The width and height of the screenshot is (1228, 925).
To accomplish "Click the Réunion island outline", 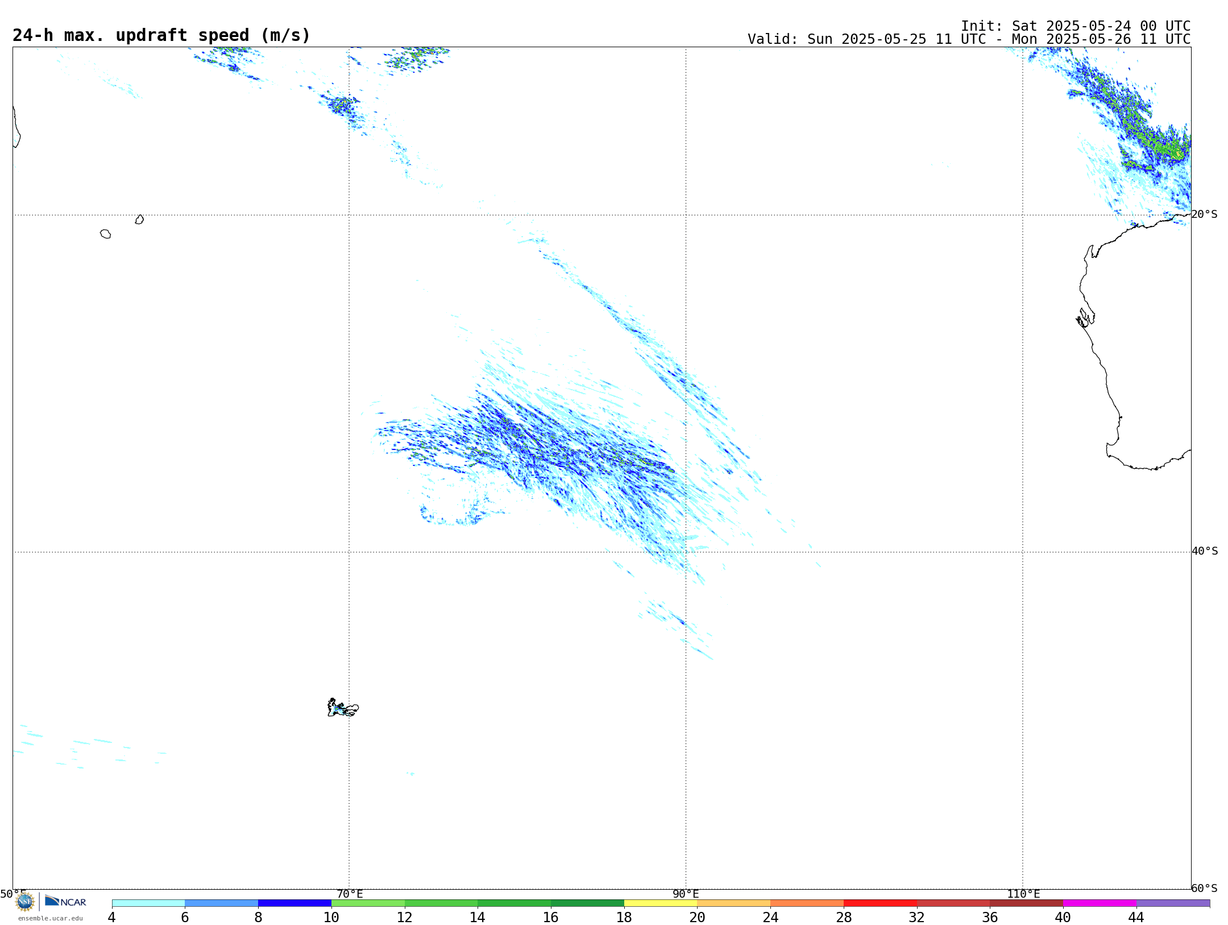I will [105, 234].
